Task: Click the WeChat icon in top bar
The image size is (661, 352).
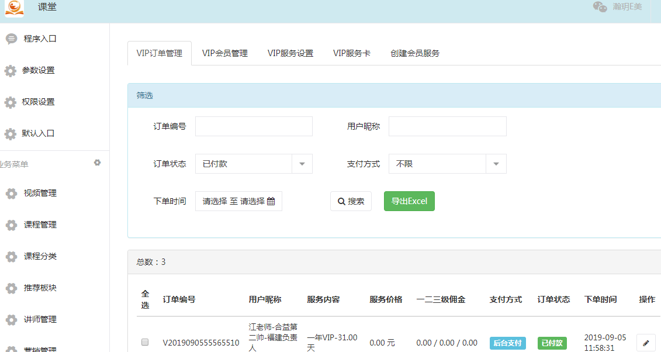Action: coord(600,7)
